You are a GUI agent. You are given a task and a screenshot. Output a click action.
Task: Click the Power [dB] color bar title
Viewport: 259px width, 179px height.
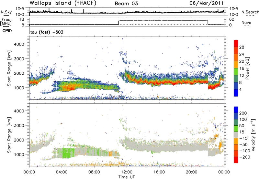247,68
